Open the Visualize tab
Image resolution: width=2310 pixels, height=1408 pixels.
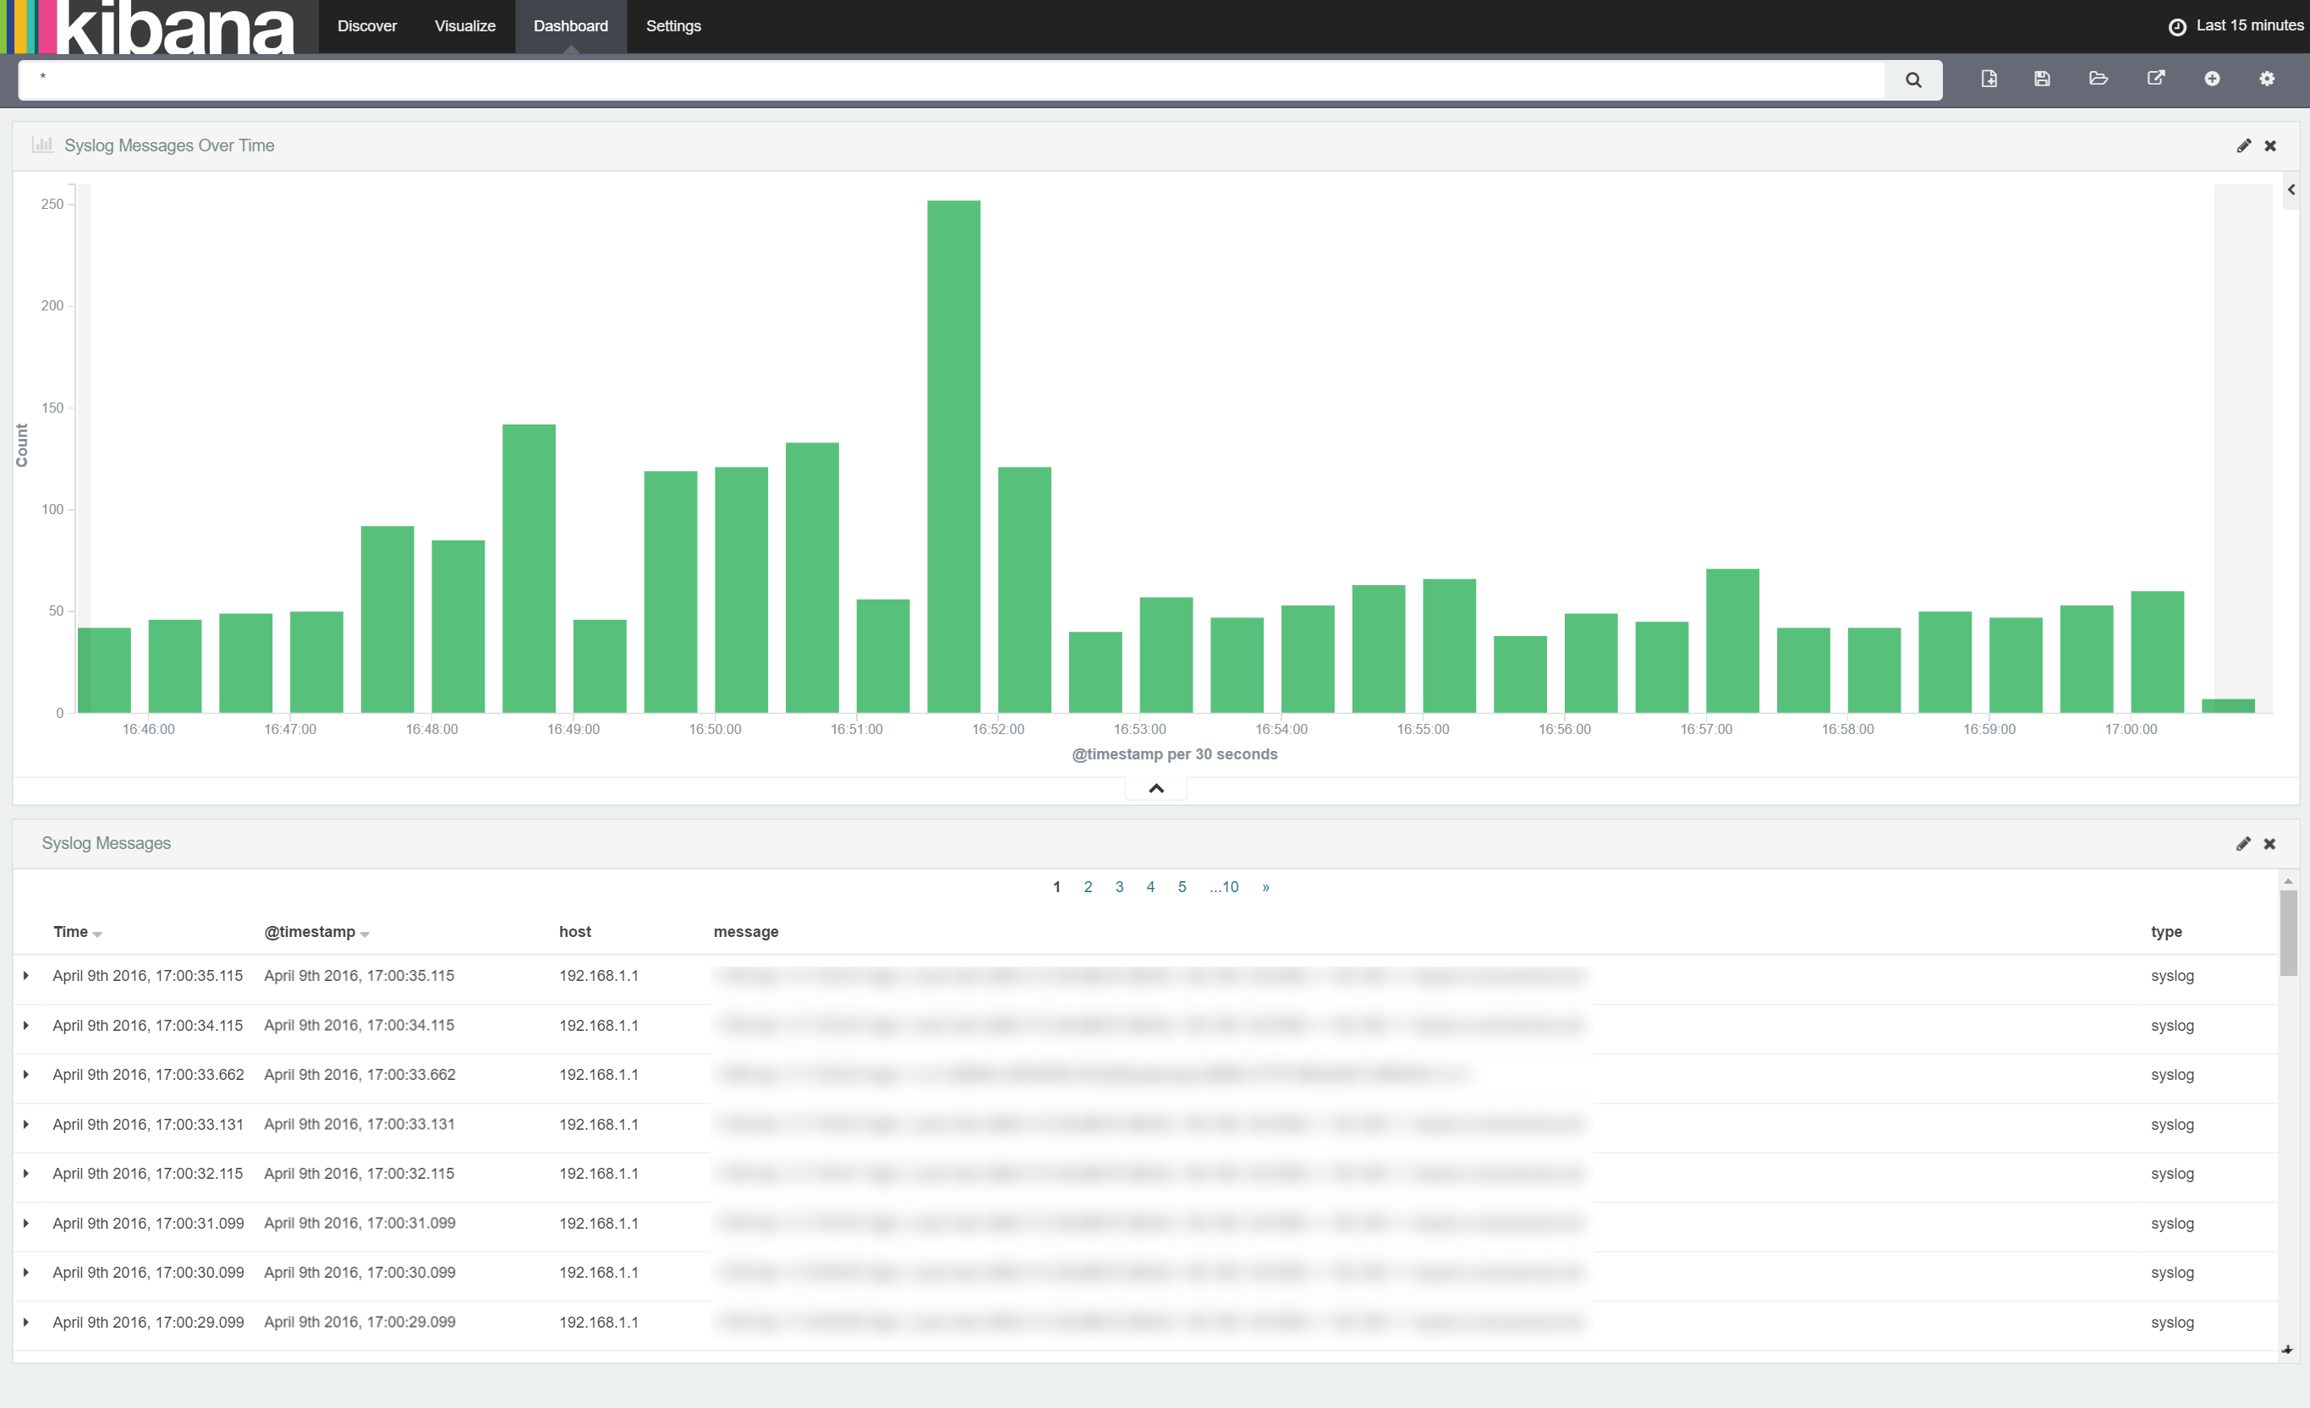tap(465, 26)
